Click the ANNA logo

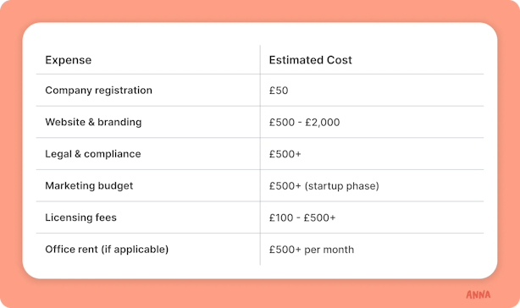coord(478,294)
